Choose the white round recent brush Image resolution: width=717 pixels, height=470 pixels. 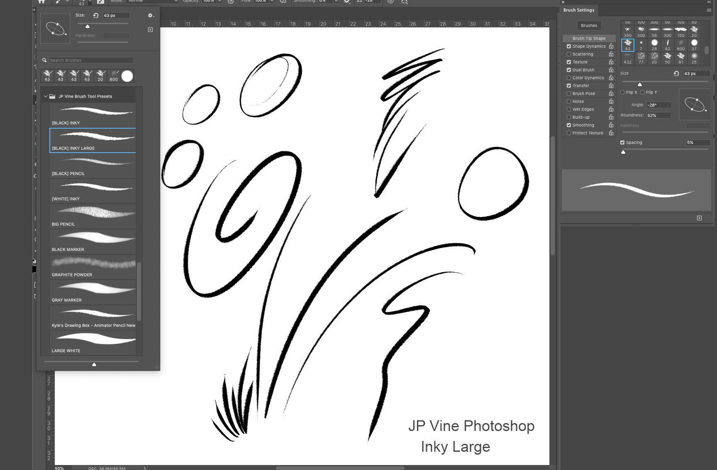pyautogui.click(x=127, y=76)
